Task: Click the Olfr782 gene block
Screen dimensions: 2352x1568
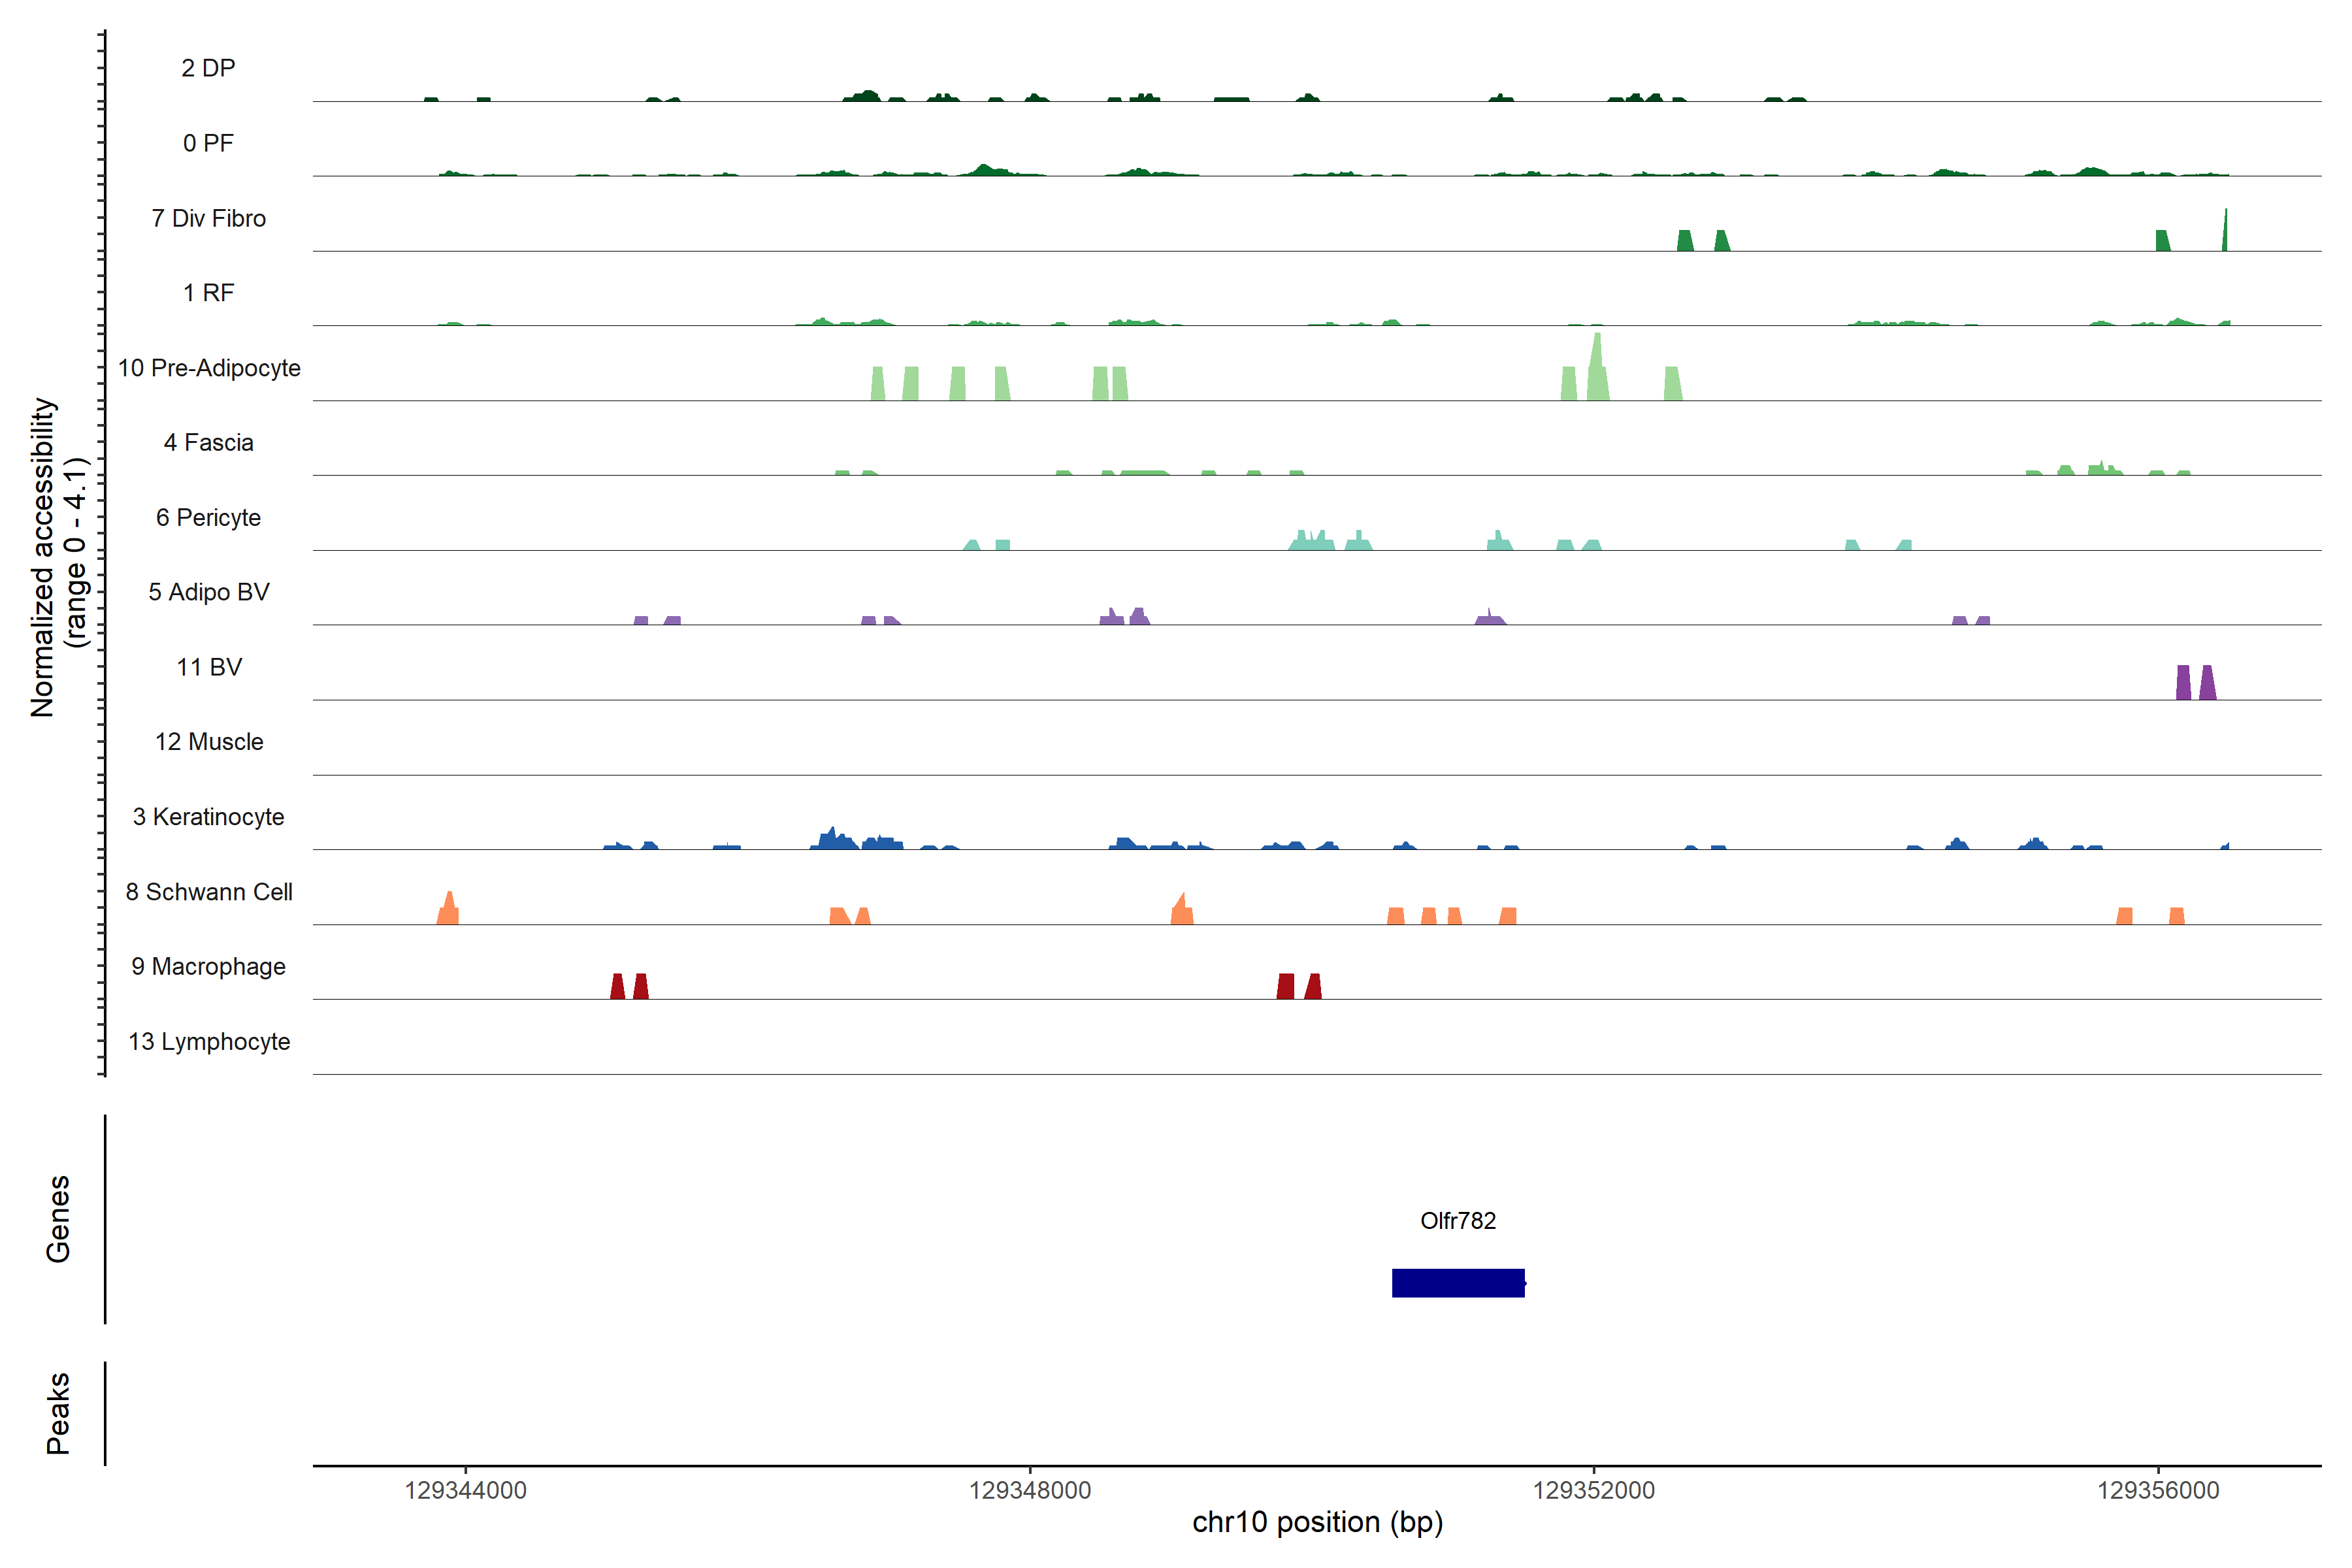Action: coord(1458,1283)
